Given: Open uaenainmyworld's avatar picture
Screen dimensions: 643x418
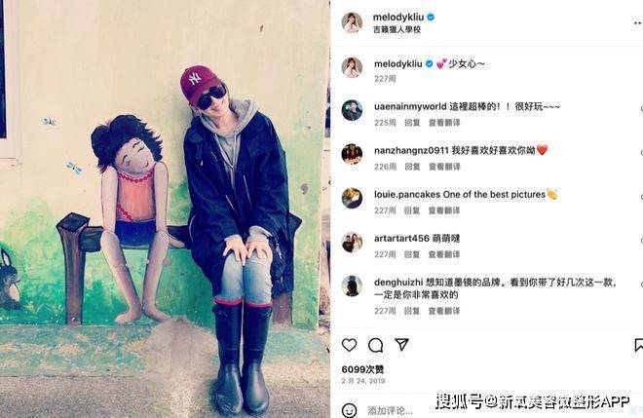Looking at the screenshot, I should point(352,110).
